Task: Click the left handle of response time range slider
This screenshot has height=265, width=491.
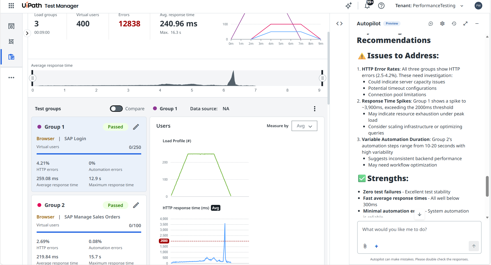Action: 33,78
